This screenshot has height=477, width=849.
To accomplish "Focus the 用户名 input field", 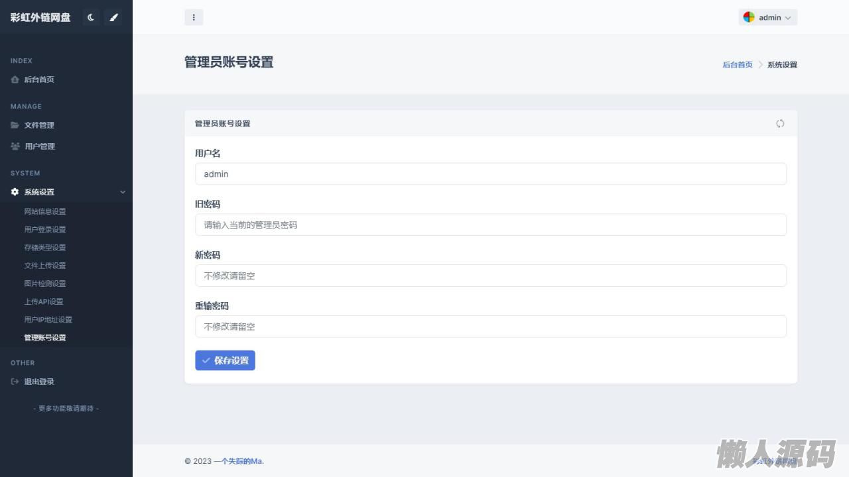I will [491, 174].
